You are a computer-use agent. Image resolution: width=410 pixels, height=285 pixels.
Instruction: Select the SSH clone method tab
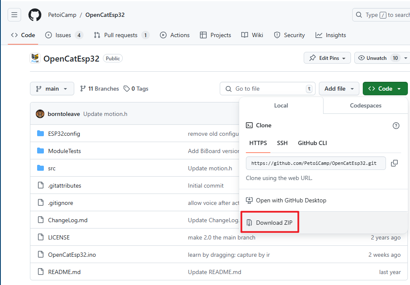tap(282, 143)
